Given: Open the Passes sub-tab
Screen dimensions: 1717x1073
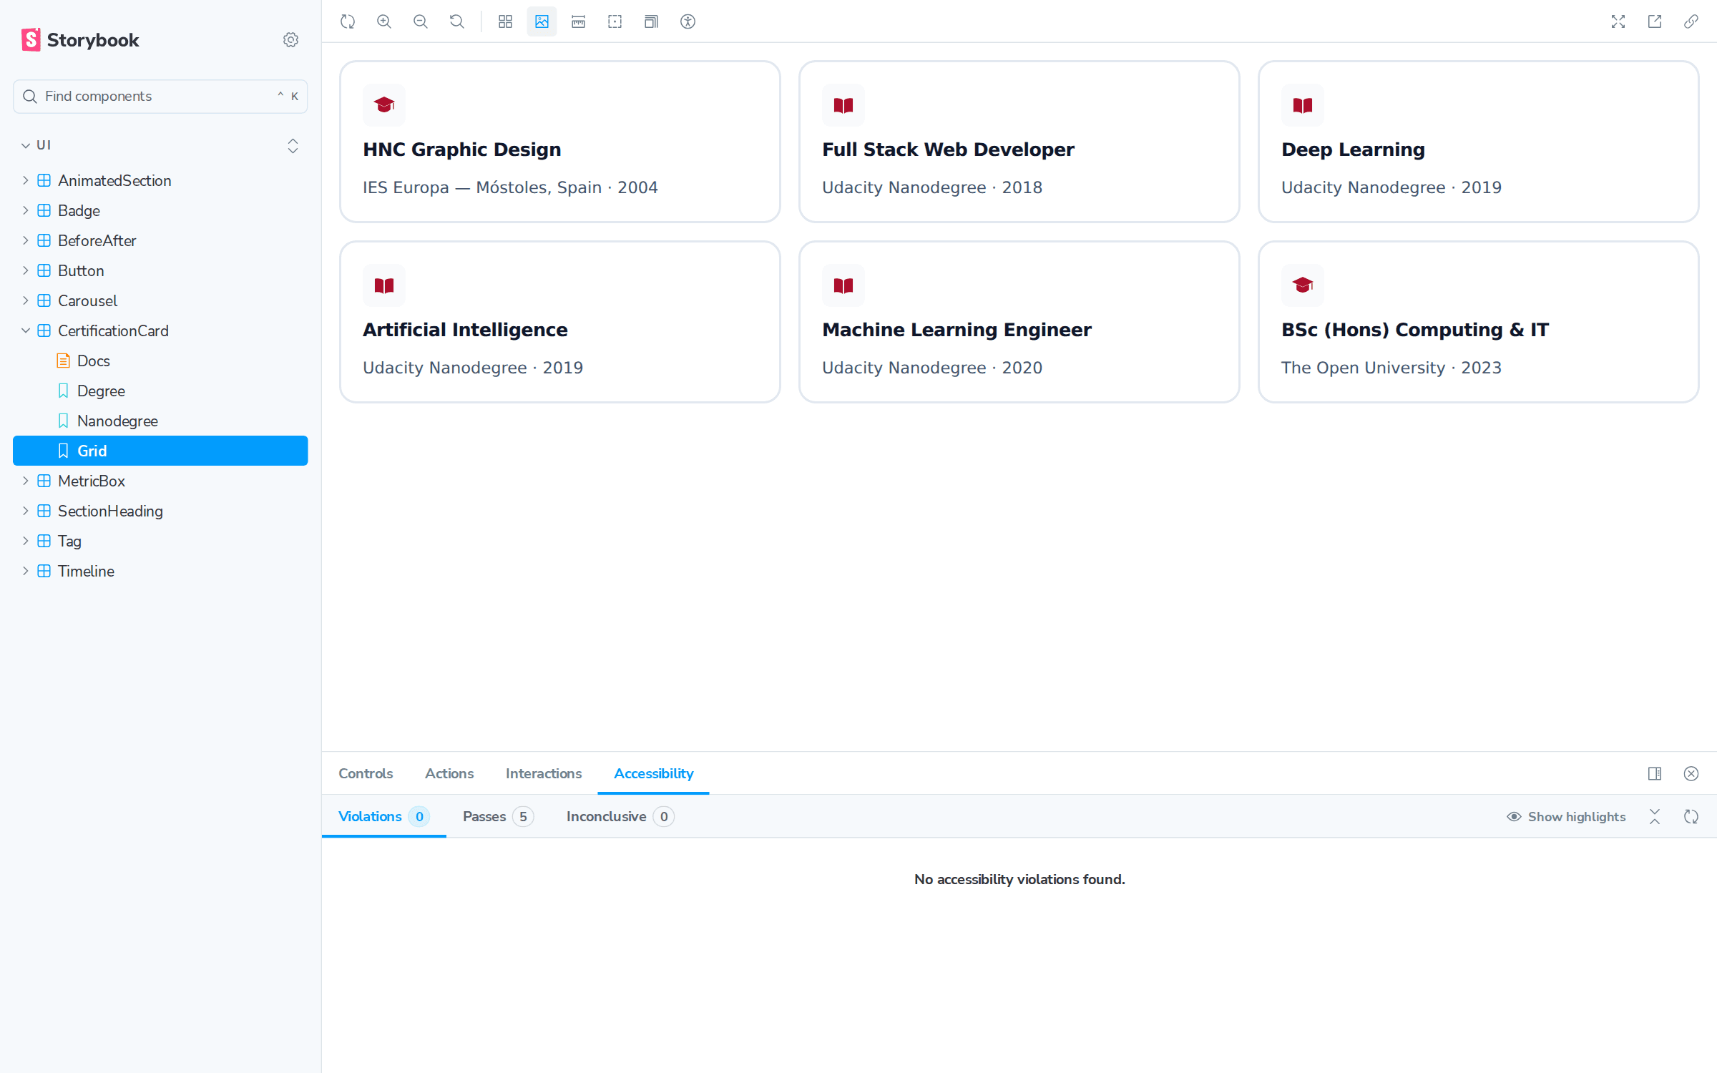Looking at the screenshot, I should pos(498,816).
